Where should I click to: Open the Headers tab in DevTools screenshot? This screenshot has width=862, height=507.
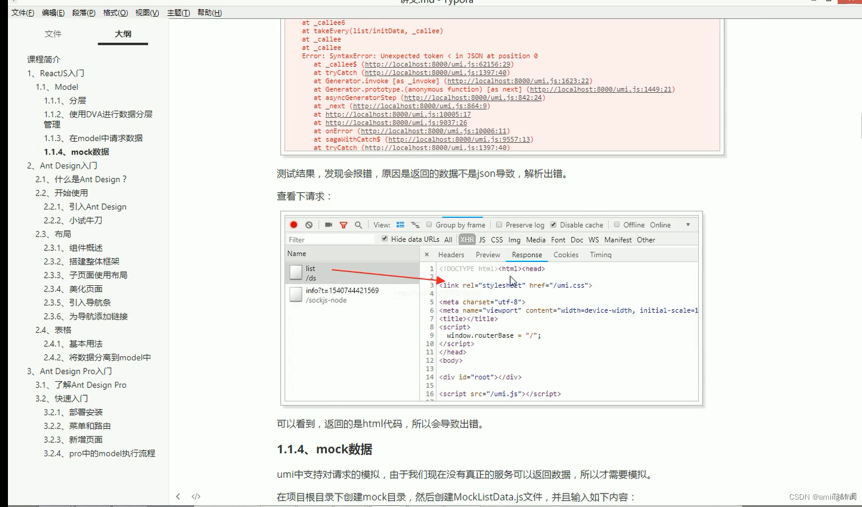(451, 255)
